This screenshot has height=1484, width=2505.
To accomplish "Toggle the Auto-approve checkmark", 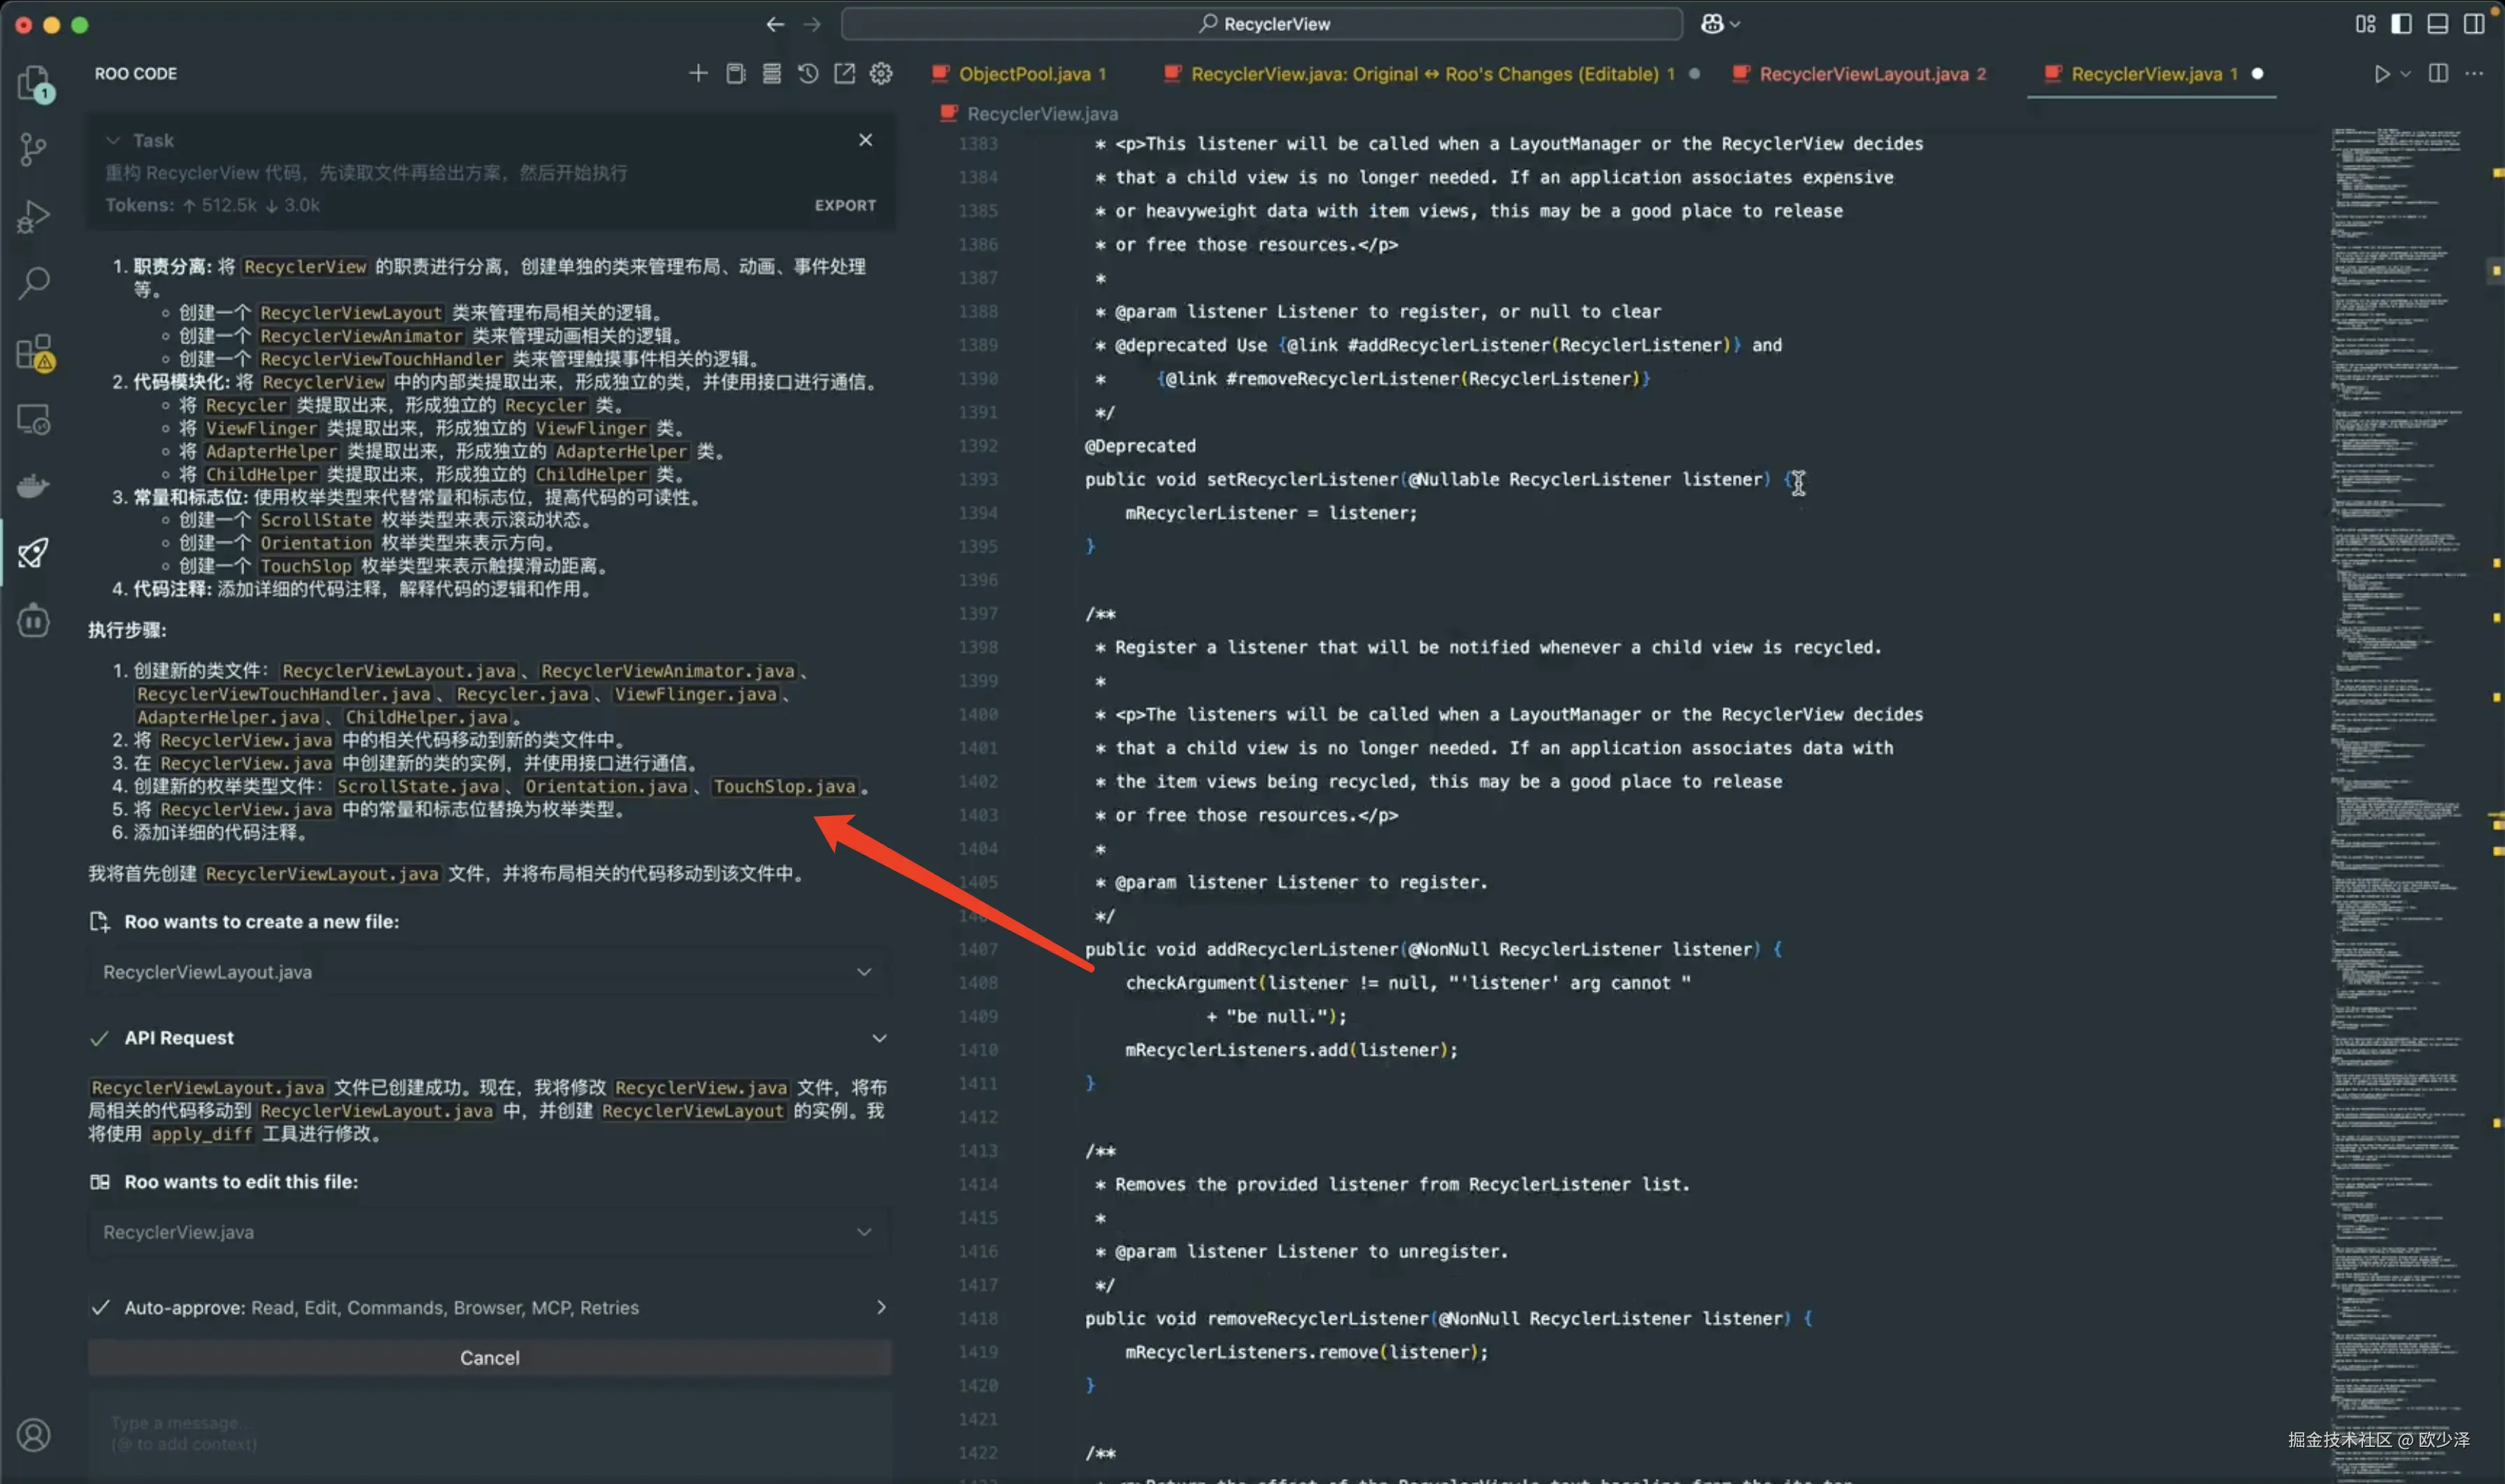I will [100, 1307].
